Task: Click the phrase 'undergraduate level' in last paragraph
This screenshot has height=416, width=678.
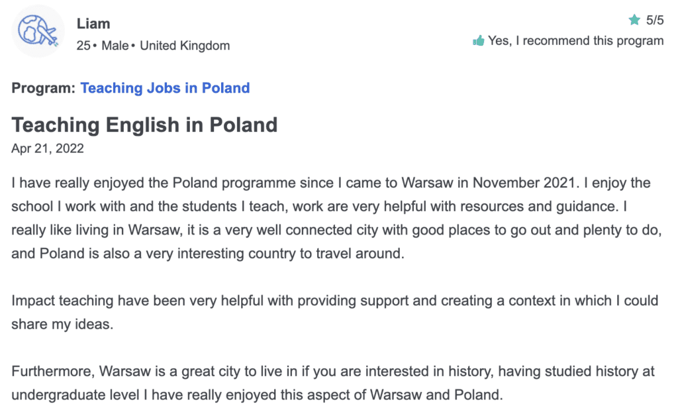Action: tap(75, 395)
